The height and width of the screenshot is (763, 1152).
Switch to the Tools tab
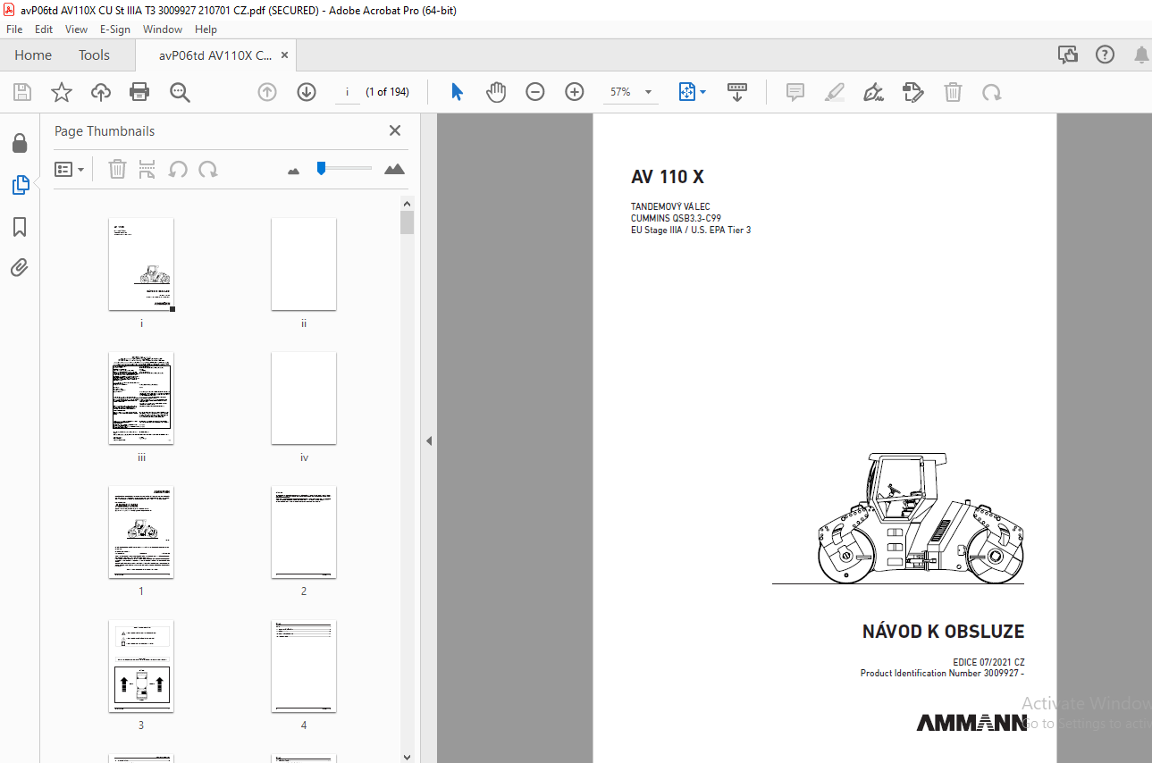94,54
